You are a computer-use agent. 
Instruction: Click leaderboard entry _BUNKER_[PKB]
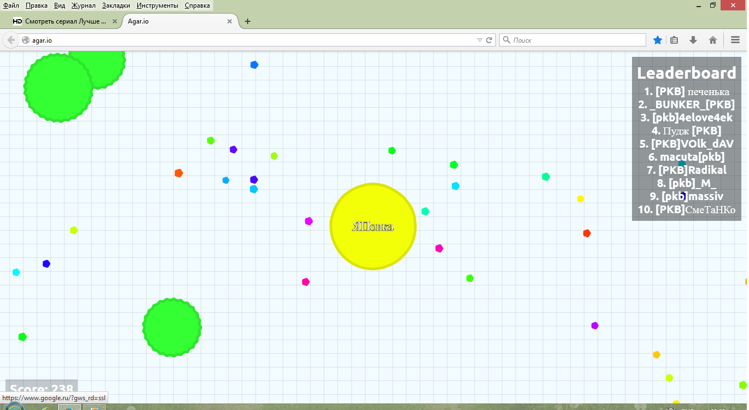click(x=687, y=104)
